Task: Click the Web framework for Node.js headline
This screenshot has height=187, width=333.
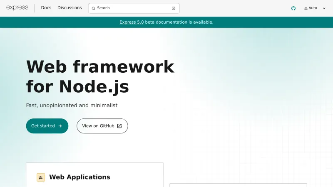Action: tap(100, 76)
